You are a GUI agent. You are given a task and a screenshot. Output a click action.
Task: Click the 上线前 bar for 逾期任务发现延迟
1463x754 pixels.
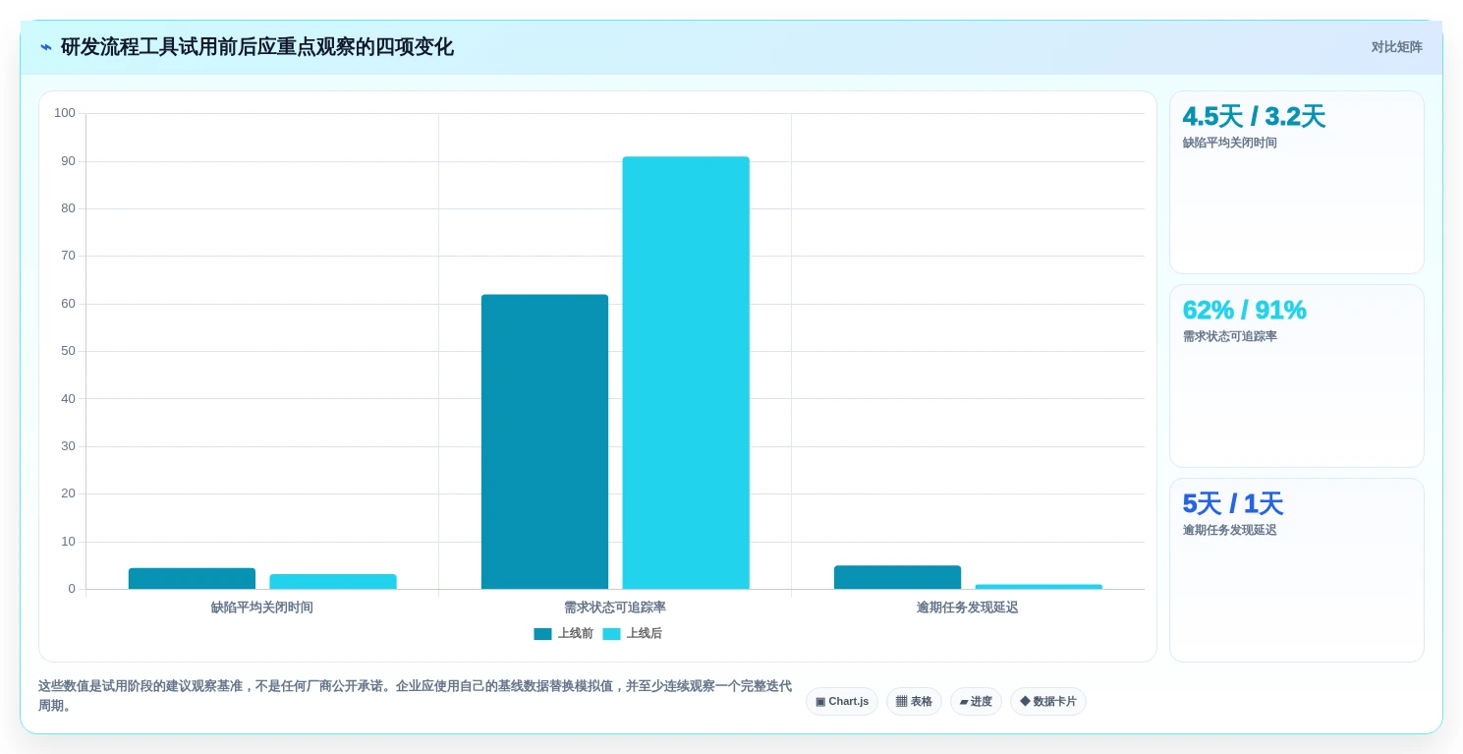(x=897, y=577)
